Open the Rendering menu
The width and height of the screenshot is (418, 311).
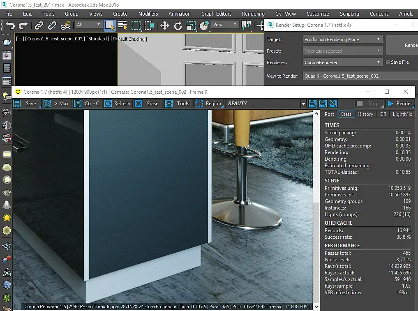click(x=253, y=14)
